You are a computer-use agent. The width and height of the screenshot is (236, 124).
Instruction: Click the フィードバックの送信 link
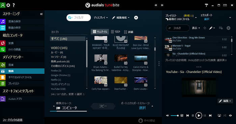coord(12,120)
